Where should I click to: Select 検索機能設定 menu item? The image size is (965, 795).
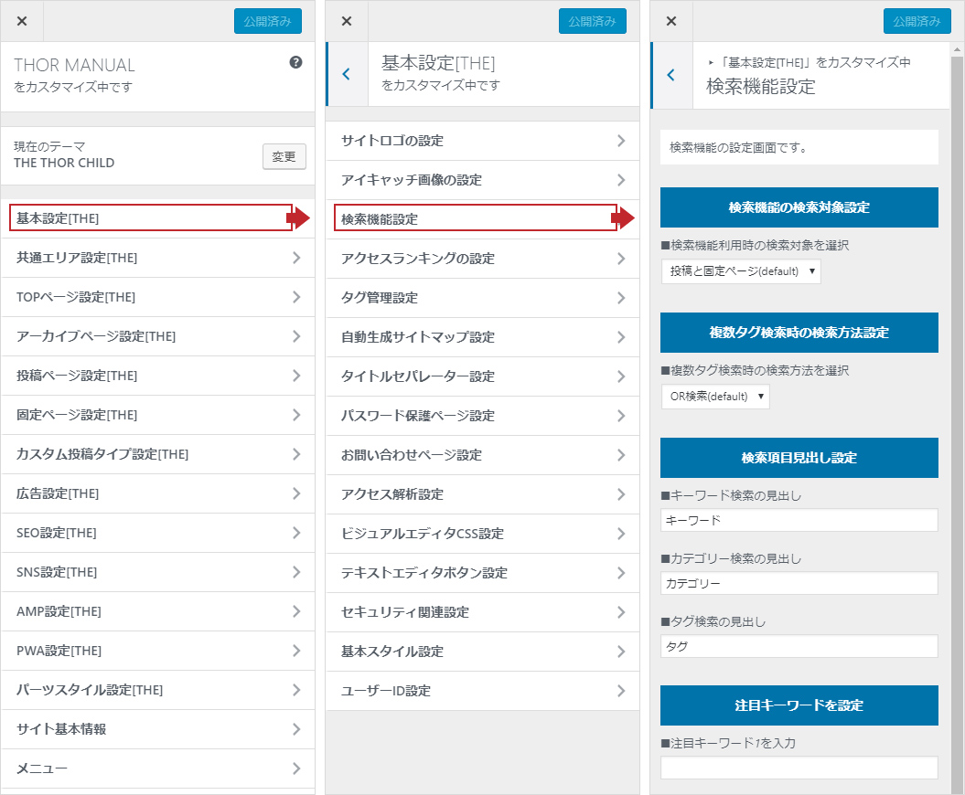coord(475,219)
